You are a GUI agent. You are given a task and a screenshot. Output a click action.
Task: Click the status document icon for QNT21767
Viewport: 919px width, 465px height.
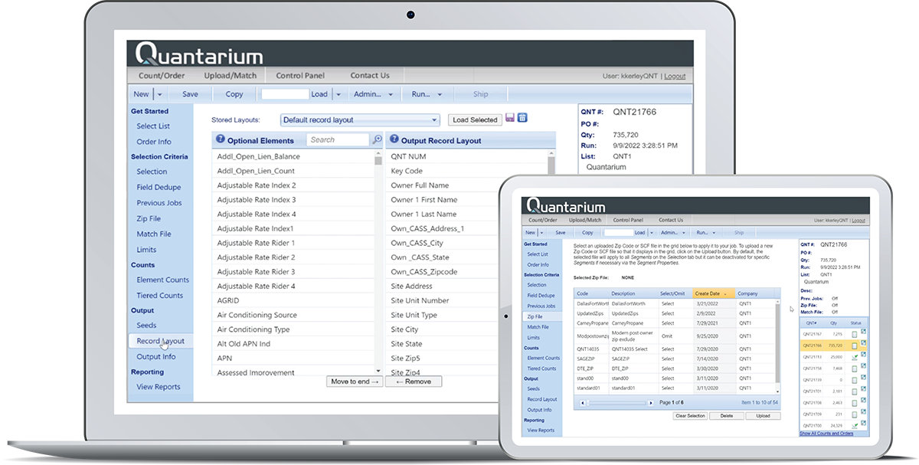point(855,335)
